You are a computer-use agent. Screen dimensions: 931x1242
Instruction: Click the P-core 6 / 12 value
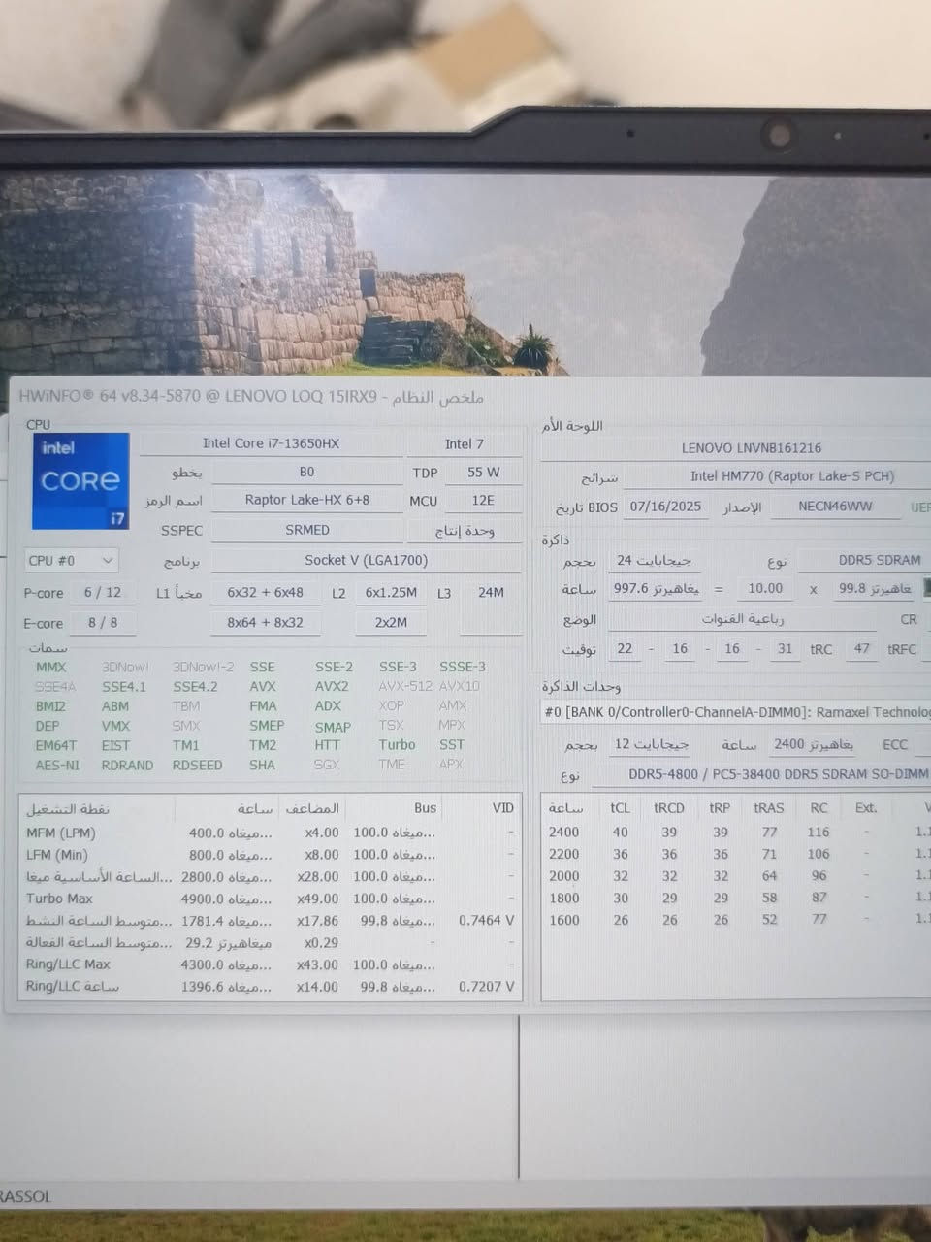point(103,592)
